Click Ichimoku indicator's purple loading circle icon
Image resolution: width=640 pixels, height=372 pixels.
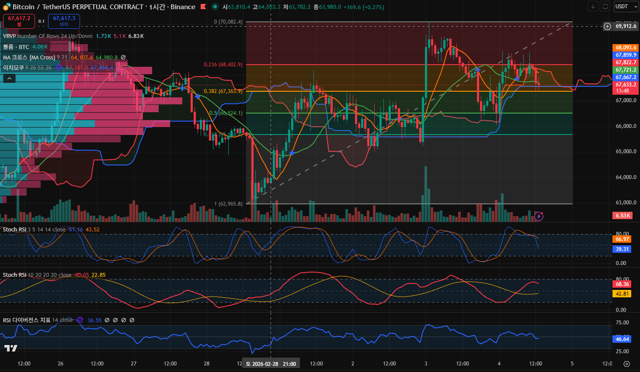(x=59, y=68)
